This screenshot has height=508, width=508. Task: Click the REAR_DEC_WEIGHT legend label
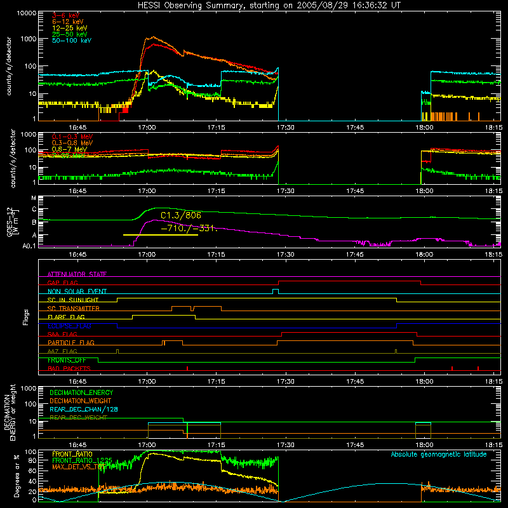click(78, 418)
